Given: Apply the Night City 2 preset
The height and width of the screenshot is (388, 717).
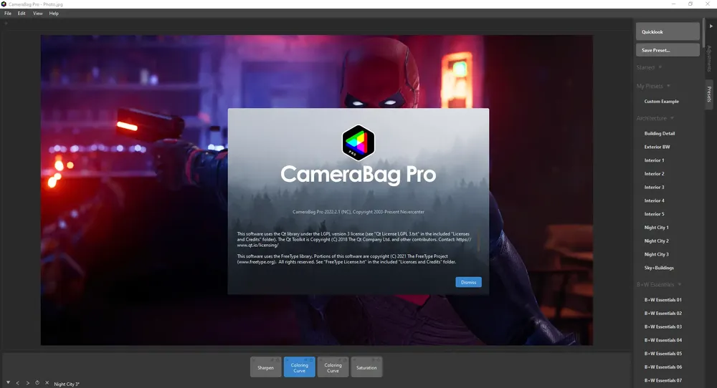Looking at the screenshot, I should 656,241.
